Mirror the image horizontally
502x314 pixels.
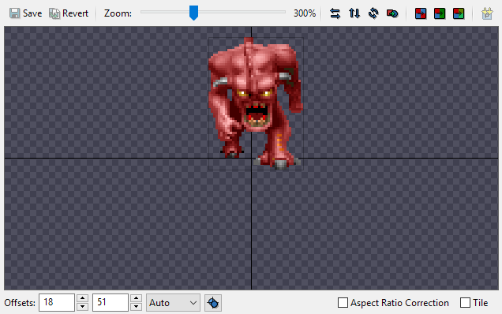335,13
